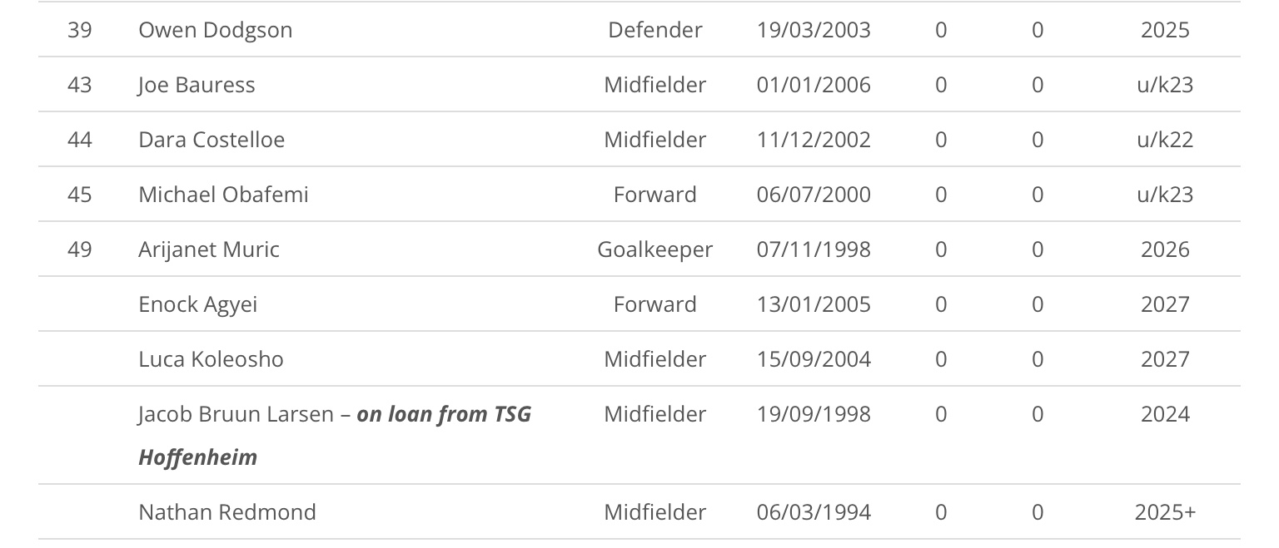Select goalkeeper Arijanet Muric's name
The image size is (1279, 548).
click(209, 249)
